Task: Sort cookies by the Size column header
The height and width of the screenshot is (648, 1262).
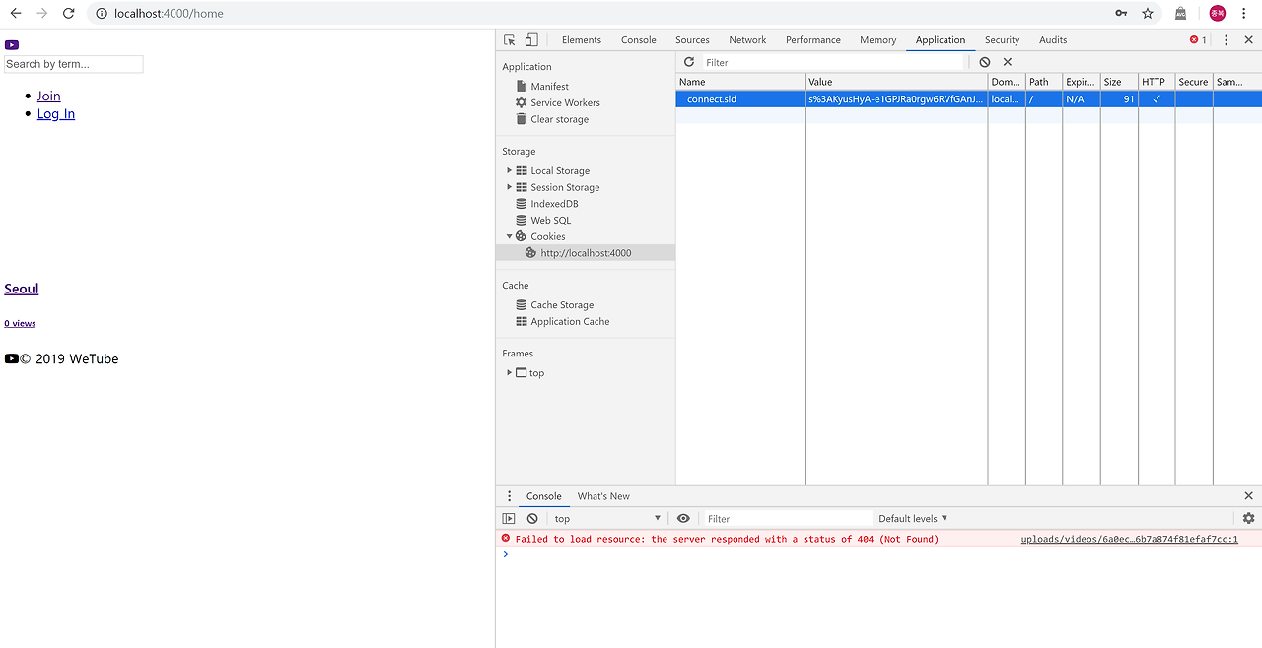Action: (x=1119, y=82)
